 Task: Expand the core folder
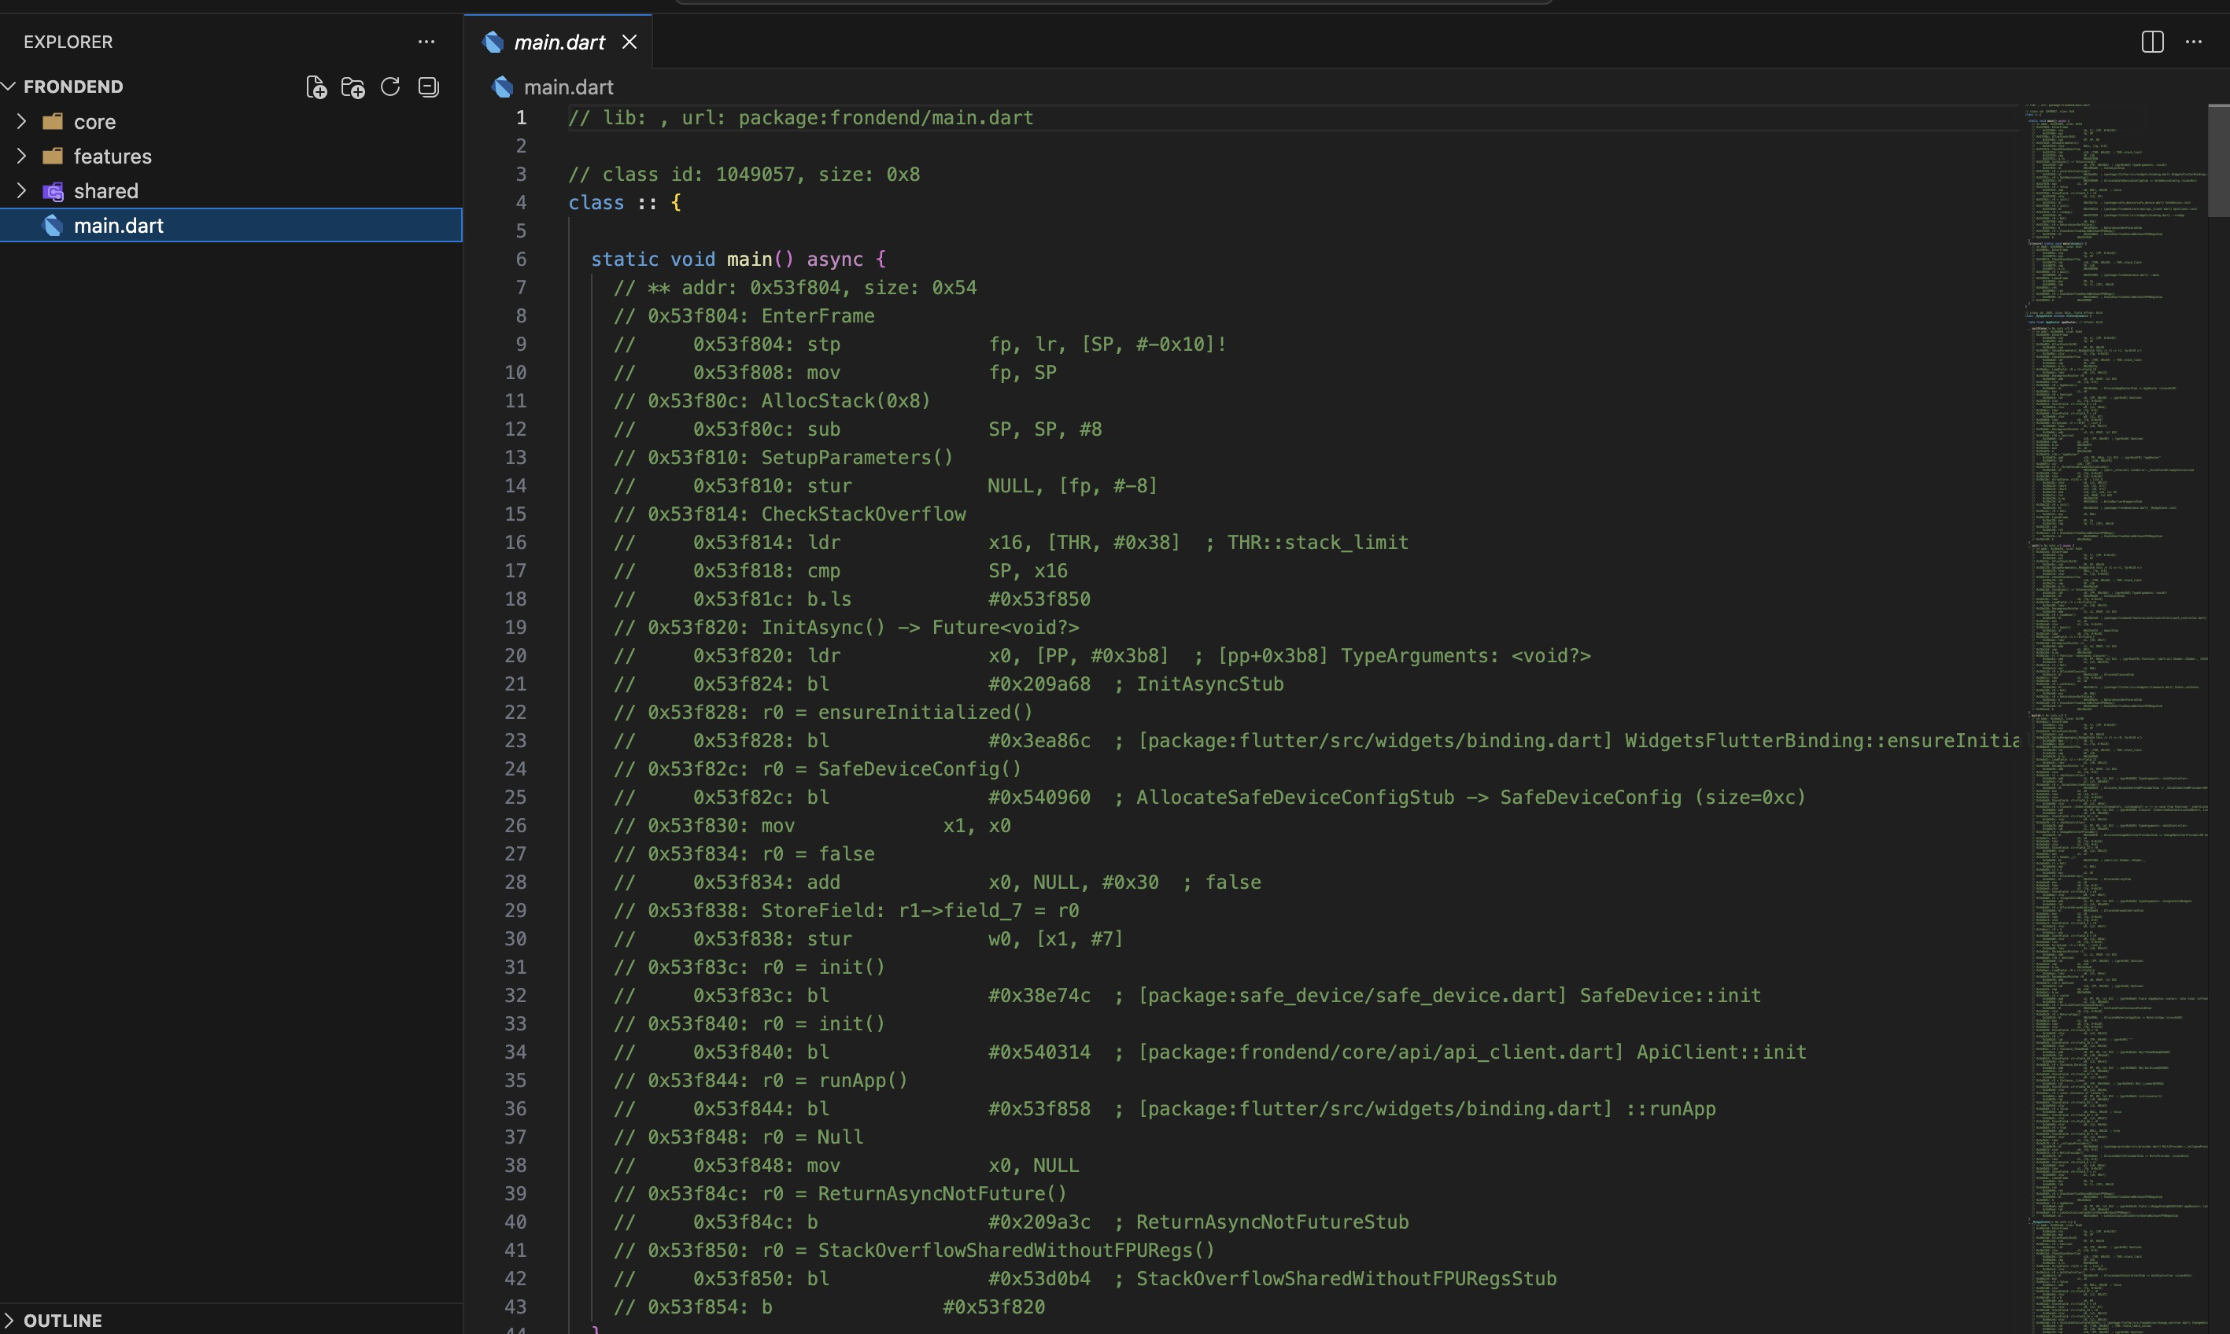tap(20, 121)
